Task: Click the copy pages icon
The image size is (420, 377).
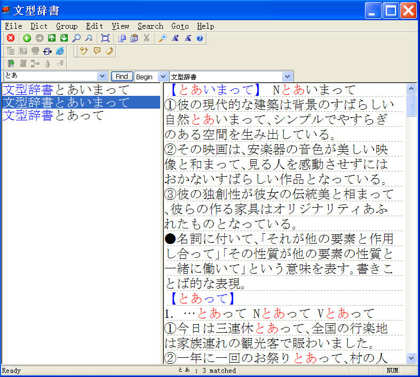Action: (x=122, y=38)
